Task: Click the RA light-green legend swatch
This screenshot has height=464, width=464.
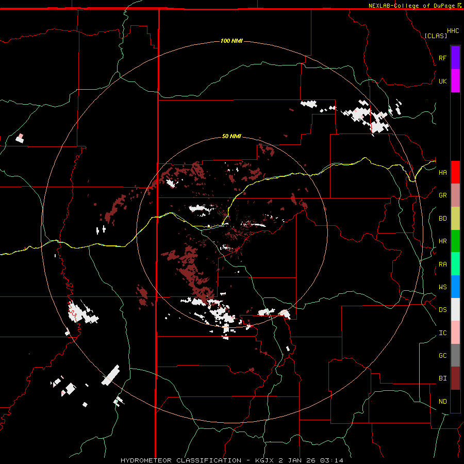Action: click(455, 264)
